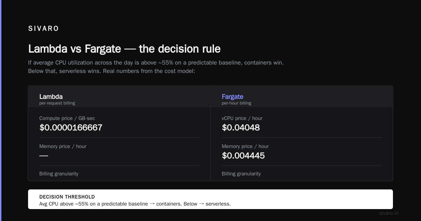Click the SIVARO brand name

44,29
